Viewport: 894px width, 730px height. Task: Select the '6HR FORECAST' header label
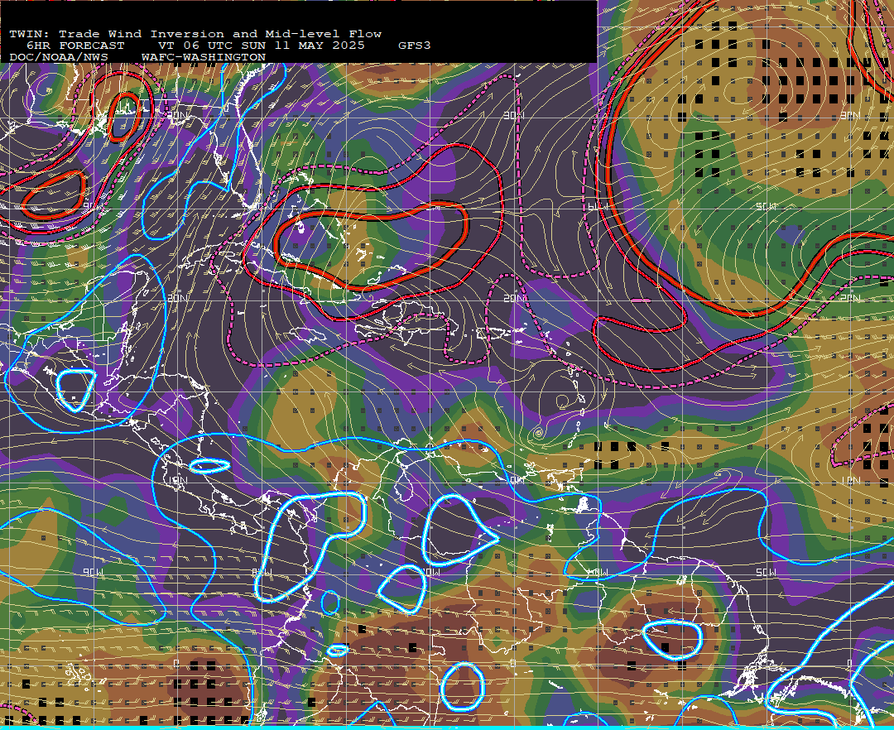pos(75,46)
